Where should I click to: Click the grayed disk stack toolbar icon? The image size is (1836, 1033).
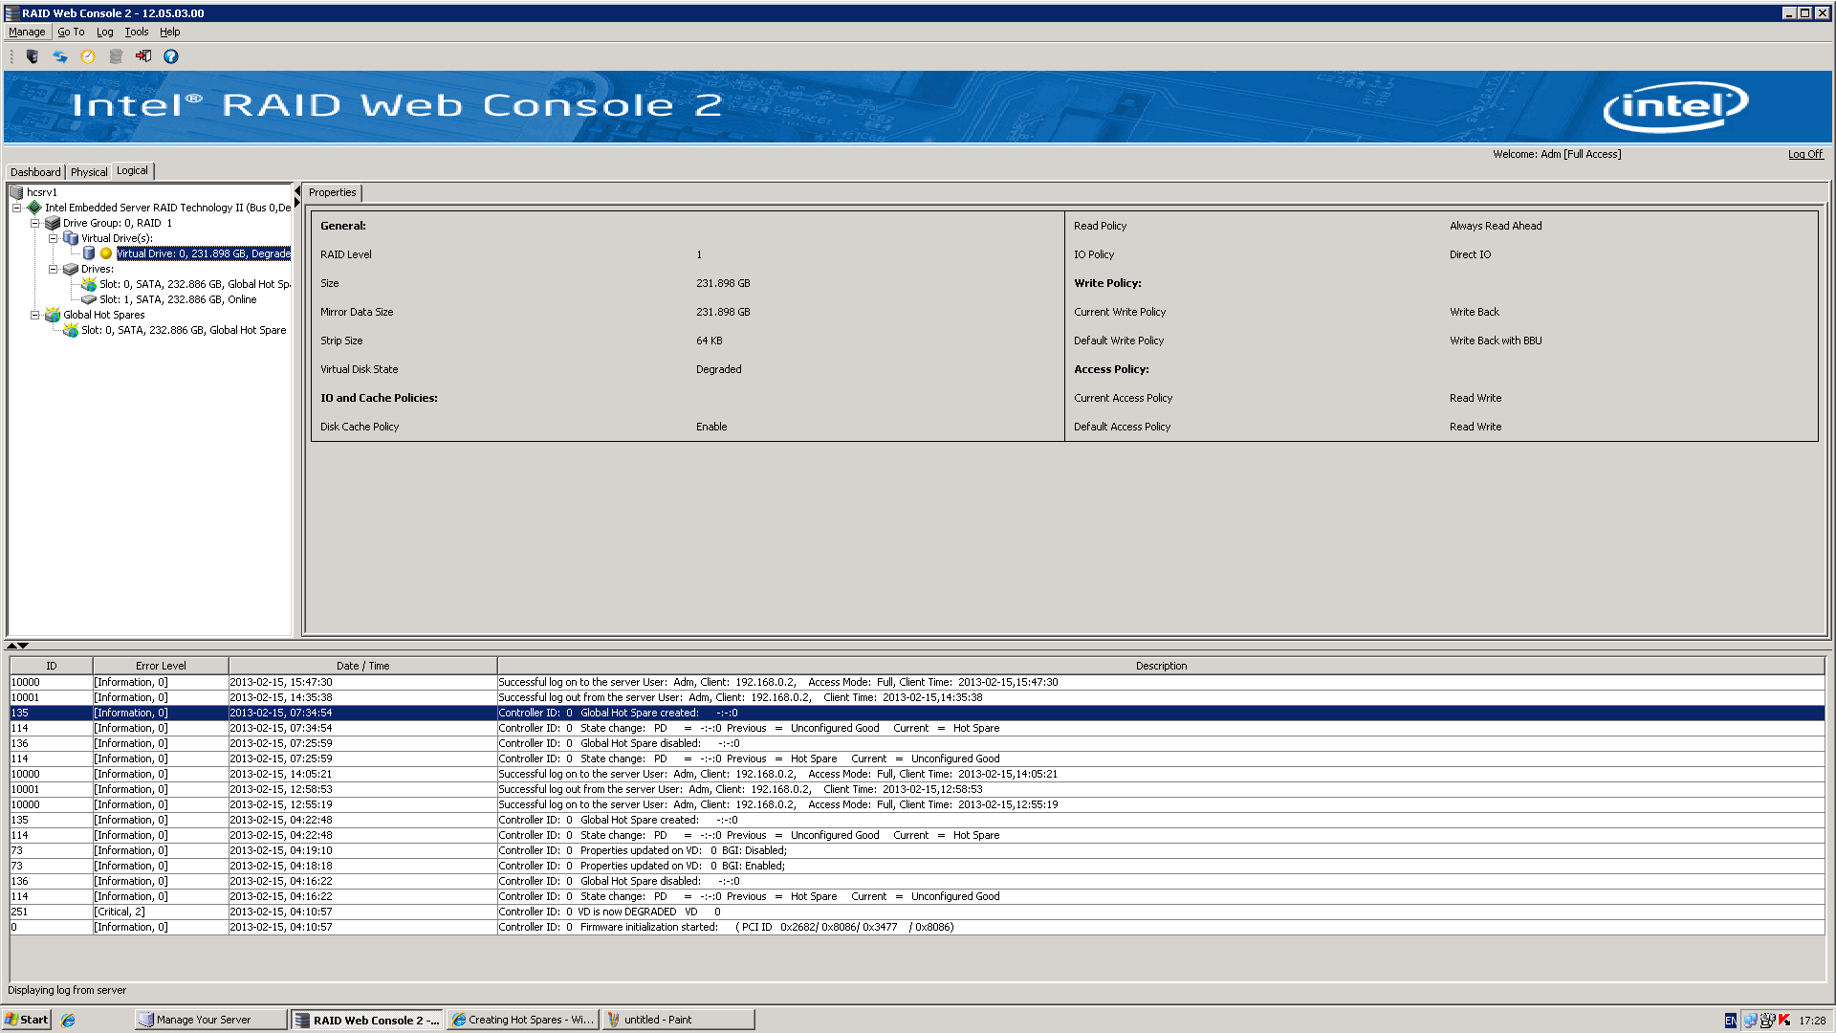point(116,56)
